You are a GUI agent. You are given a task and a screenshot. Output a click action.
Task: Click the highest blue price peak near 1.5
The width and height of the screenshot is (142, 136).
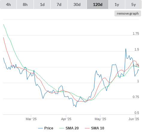(x=126, y=49)
